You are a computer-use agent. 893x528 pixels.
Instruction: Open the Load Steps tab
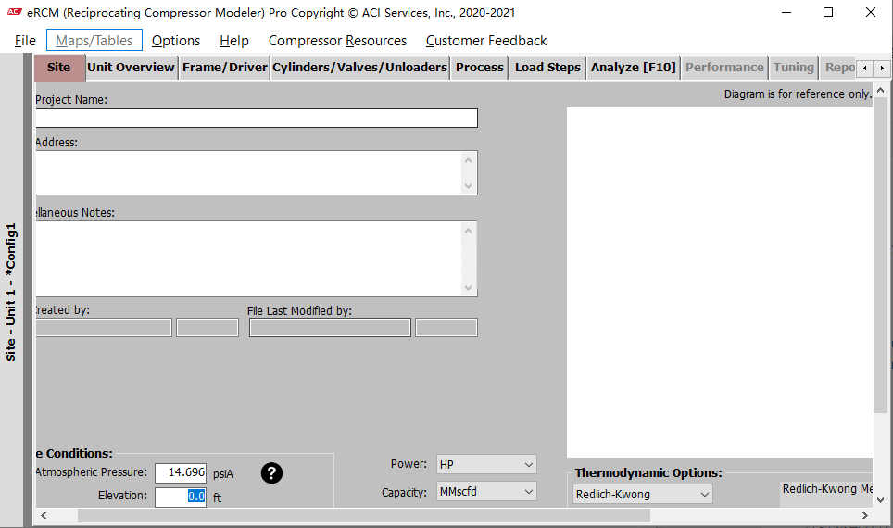pyautogui.click(x=547, y=68)
